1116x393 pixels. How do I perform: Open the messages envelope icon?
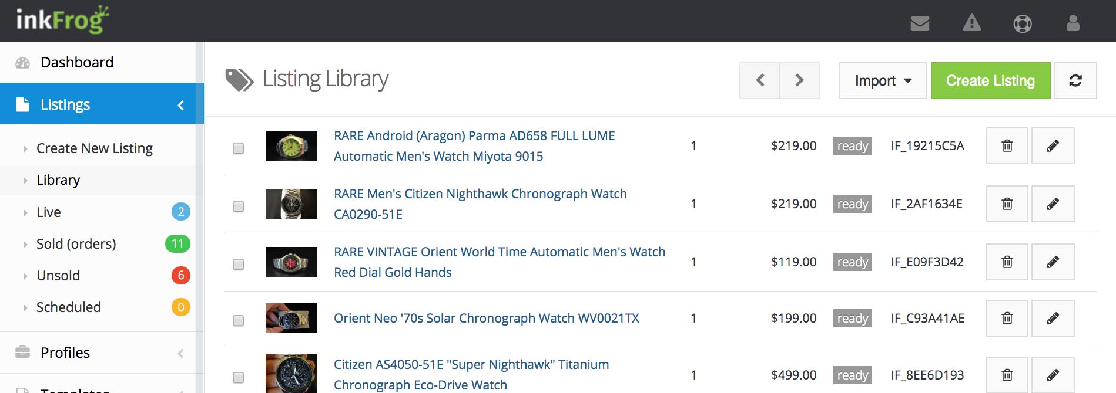click(920, 23)
